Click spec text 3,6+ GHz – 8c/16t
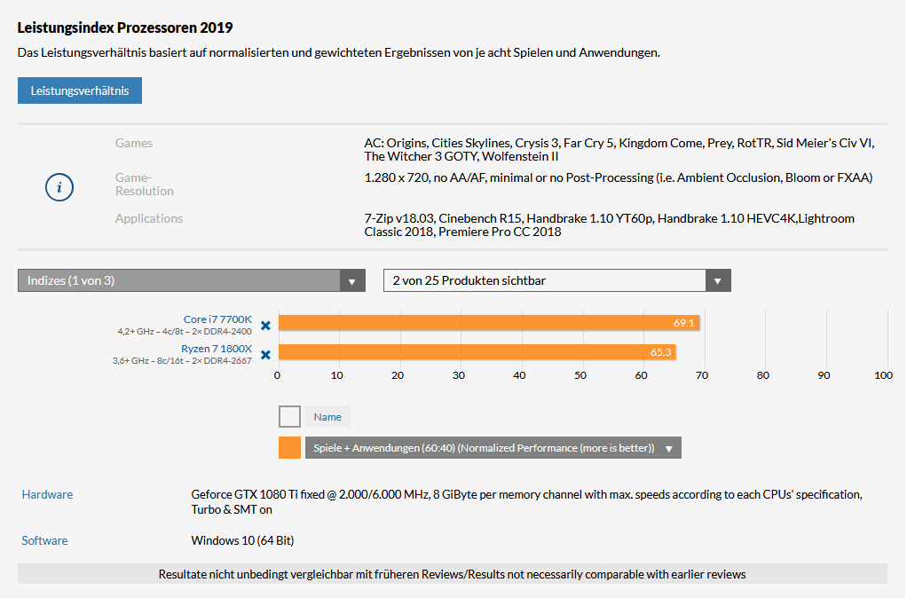The height and width of the screenshot is (598, 907). [x=151, y=361]
